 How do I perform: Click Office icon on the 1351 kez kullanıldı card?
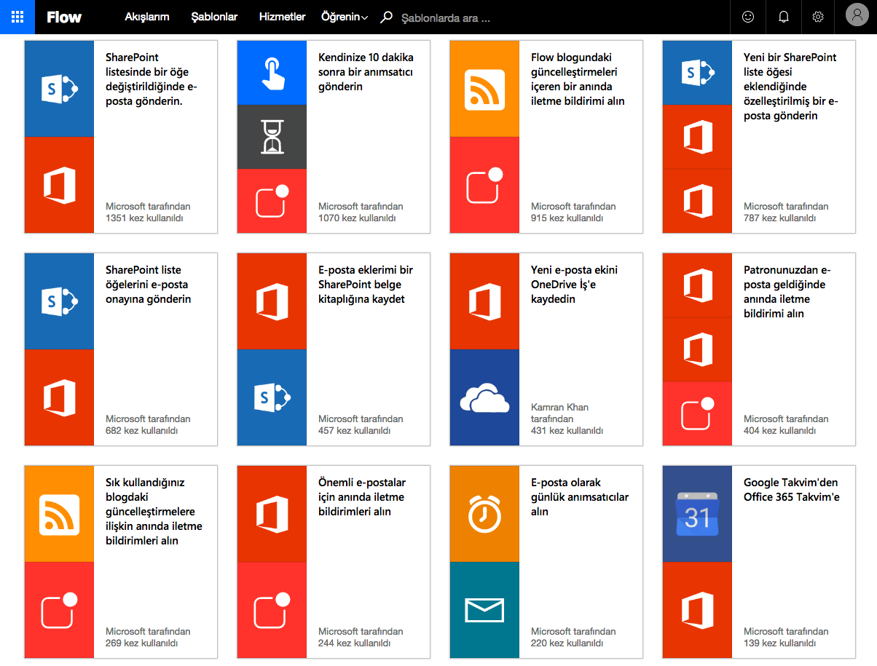[60, 185]
